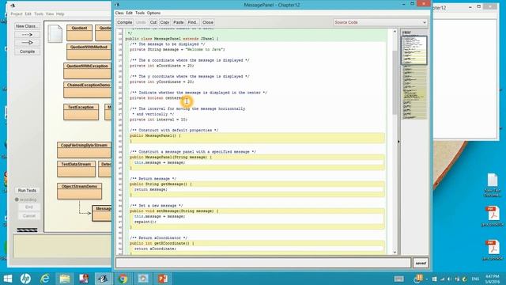Click line 'private boolean centered;'
506x285 pixels.
pos(157,98)
